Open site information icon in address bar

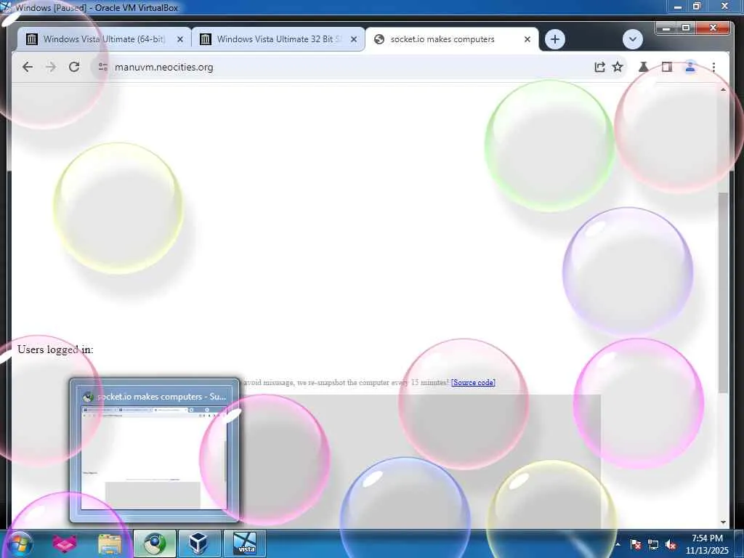pyautogui.click(x=102, y=67)
